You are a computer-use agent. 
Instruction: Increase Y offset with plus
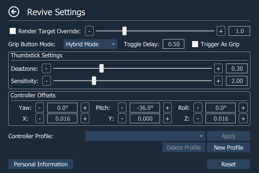[x=167, y=119]
